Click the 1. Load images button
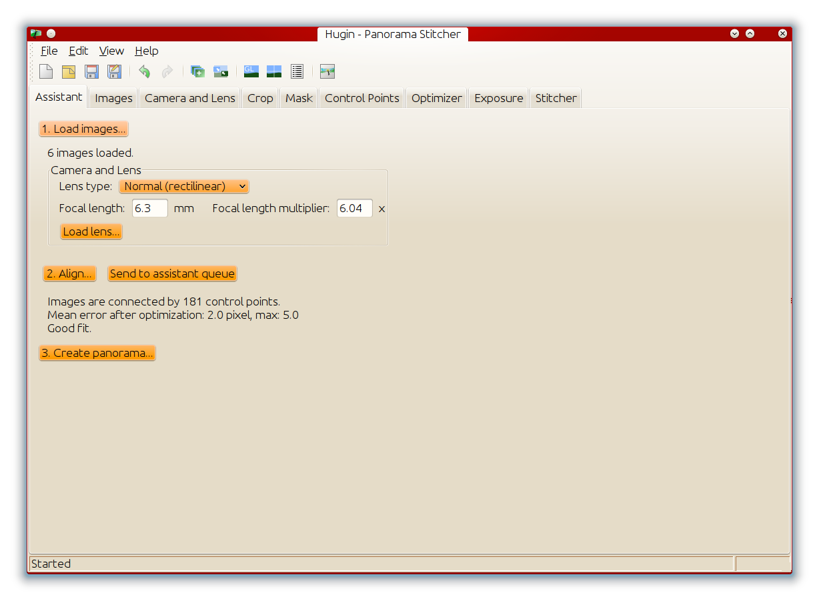 click(x=83, y=129)
